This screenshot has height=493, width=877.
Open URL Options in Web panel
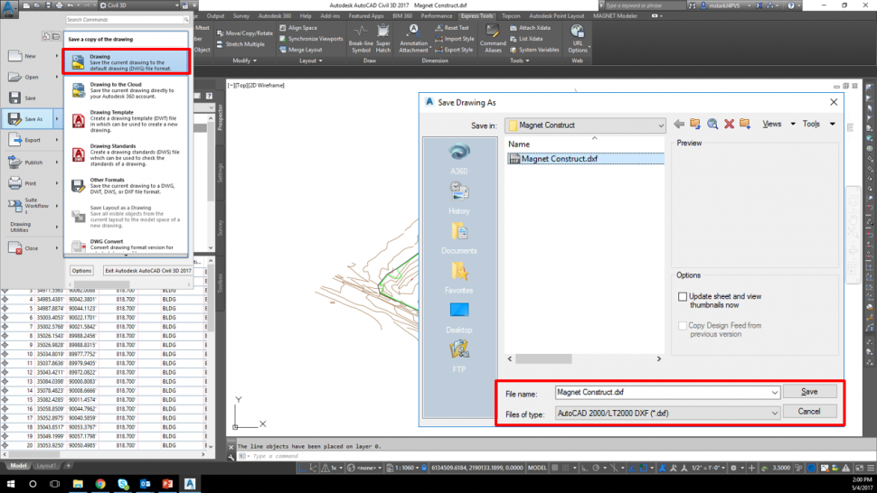(x=577, y=39)
